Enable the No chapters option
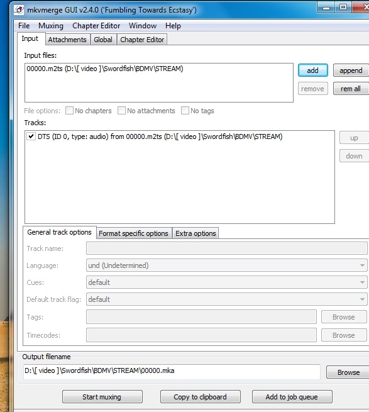The height and width of the screenshot is (412, 369). [69, 110]
